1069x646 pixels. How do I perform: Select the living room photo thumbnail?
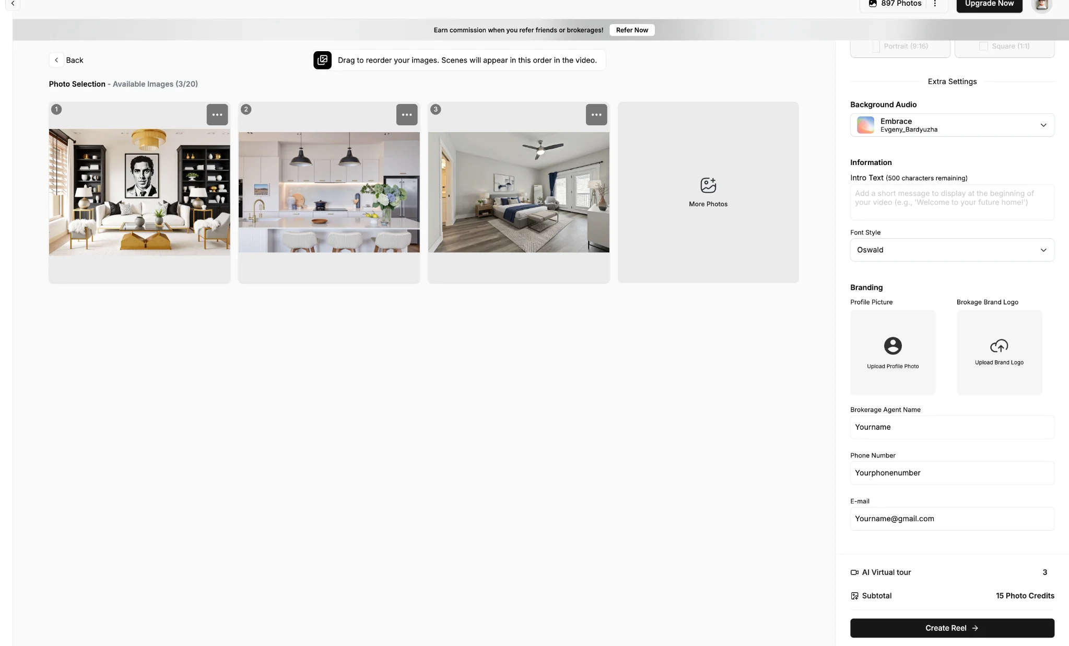pos(139,192)
